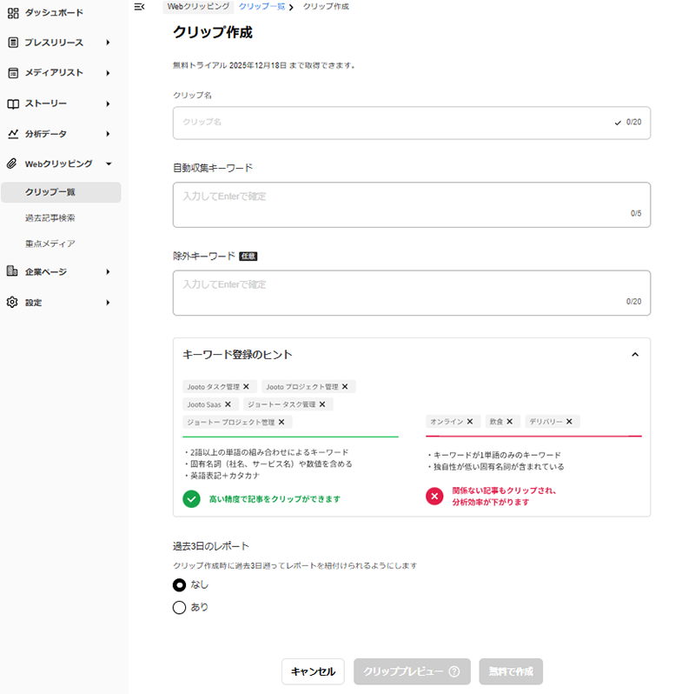Select the あり radio button
695x694 pixels.
point(179,607)
